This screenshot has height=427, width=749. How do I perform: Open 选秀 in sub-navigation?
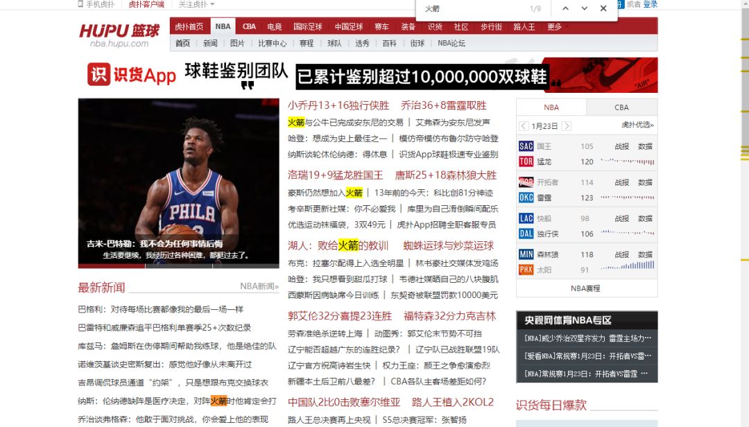click(362, 43)
